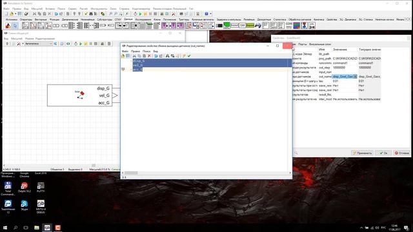Select the out_name value cell disp_G,vel_G,acc_G
This screenshot has width=413, height=232.
(345, 77)
